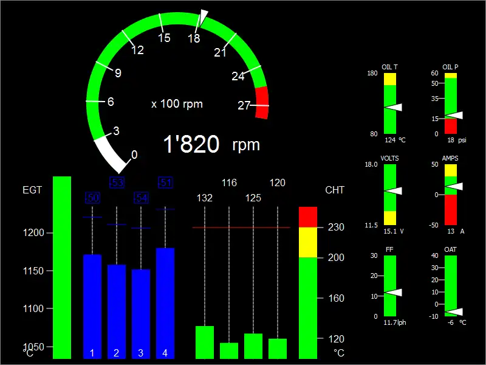Click the OIL P label
Viewport: 486px width, 365px height.
coord(450,67)
